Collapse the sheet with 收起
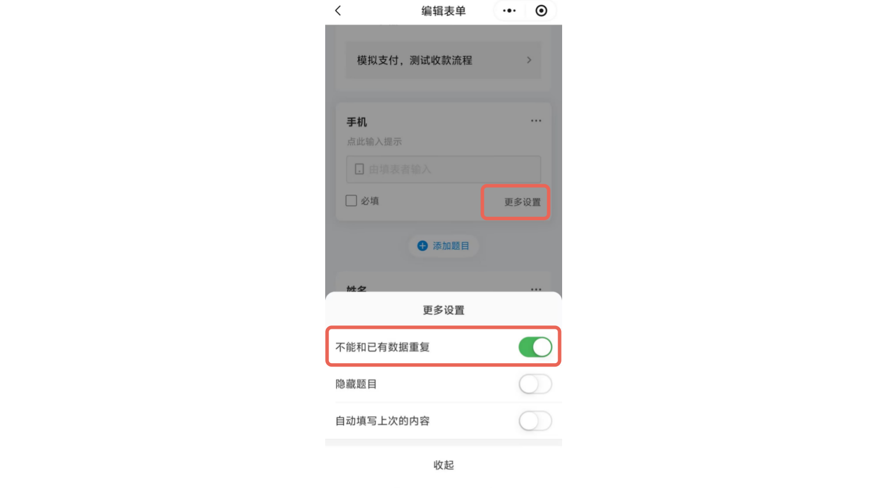The image size is (885, 488). coord(444,465)
